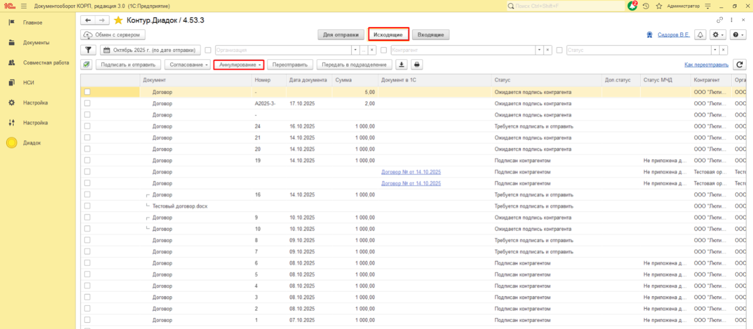Click the printer icon
The width and height of the screenshot is (753, 329).
click(x=417, y=64)
